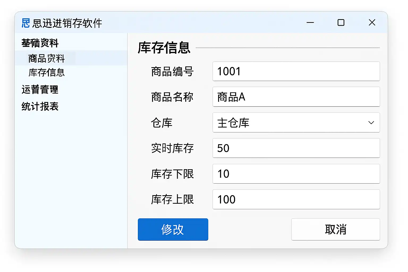408x272 pixels.
Task: Expand the 仓库 dropdown arrow
Action: [x=371, y=123]
